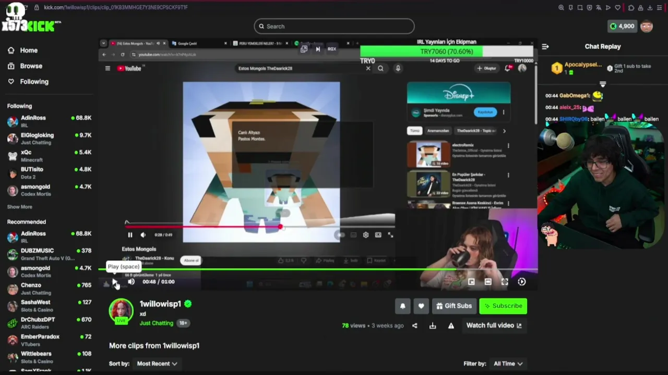Select the 'TheDaarick28 - Topic' chip
This screenshot has width=668, height=375.
[476, 131]
